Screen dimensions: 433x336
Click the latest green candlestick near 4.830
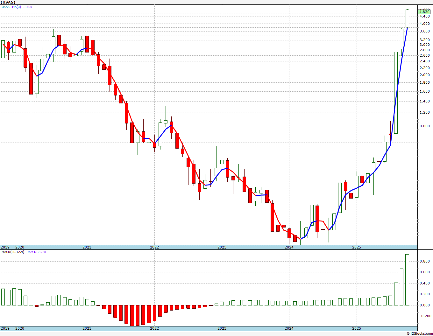(407, 18)
